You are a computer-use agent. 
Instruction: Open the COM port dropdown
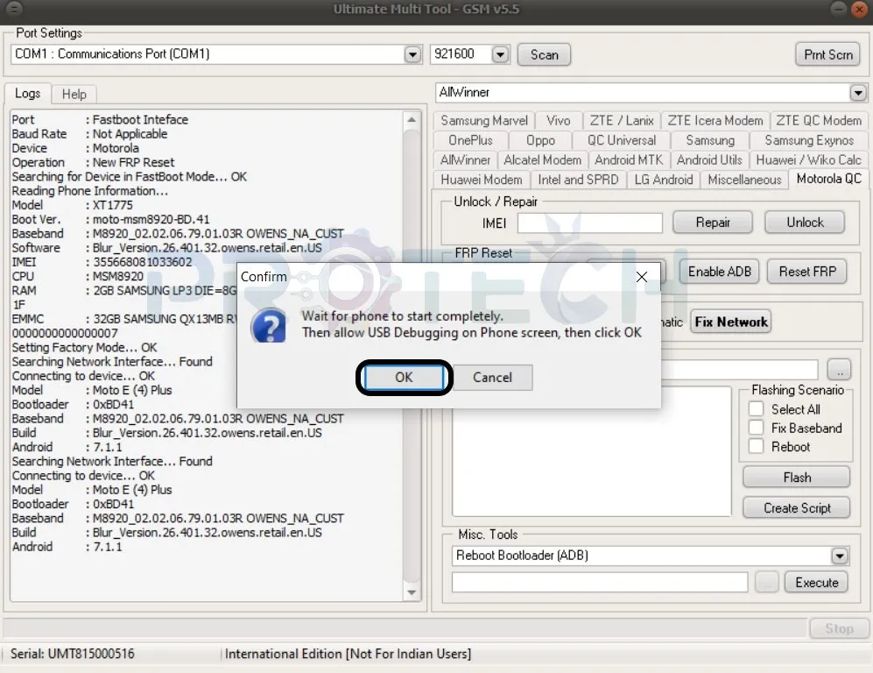pyautogui.click(x=412, y=54)
